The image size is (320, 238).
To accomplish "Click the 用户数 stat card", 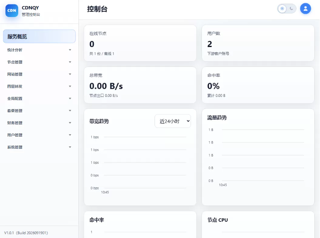I will coord(258,43).
